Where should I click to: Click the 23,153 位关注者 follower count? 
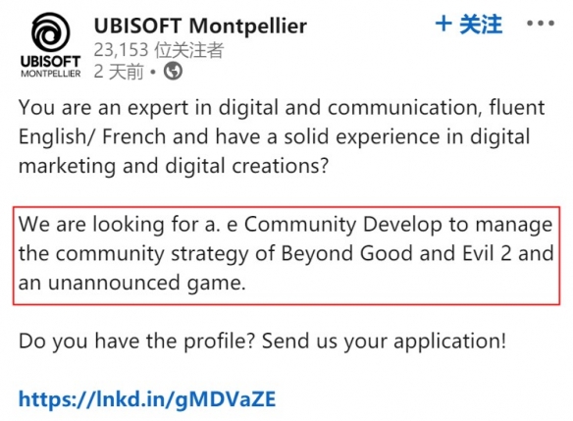point(159,50)
